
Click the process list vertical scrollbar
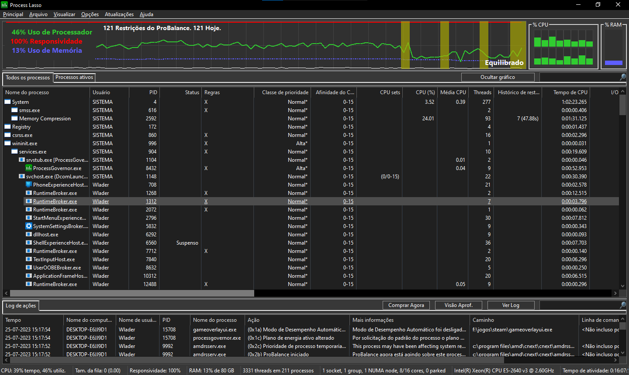622,105
